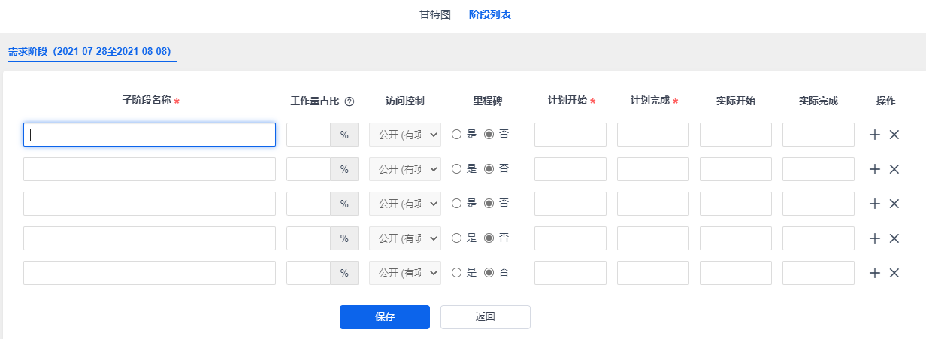Viewport: 926px width, 339px height.
Task: Open the 访问控制 dropdown in the first row
Action: [x=405, y=135]
